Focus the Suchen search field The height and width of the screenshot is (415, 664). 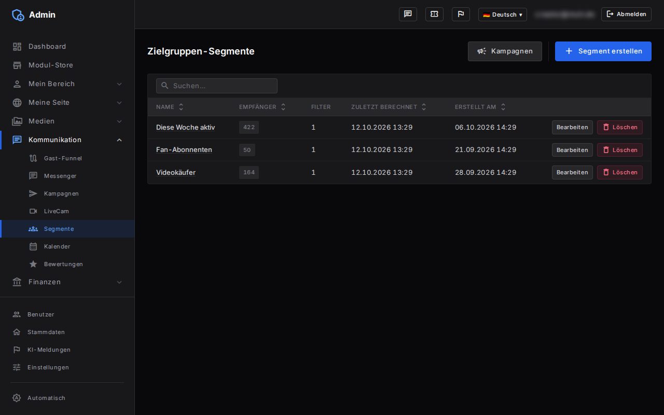tap(217, 86)
